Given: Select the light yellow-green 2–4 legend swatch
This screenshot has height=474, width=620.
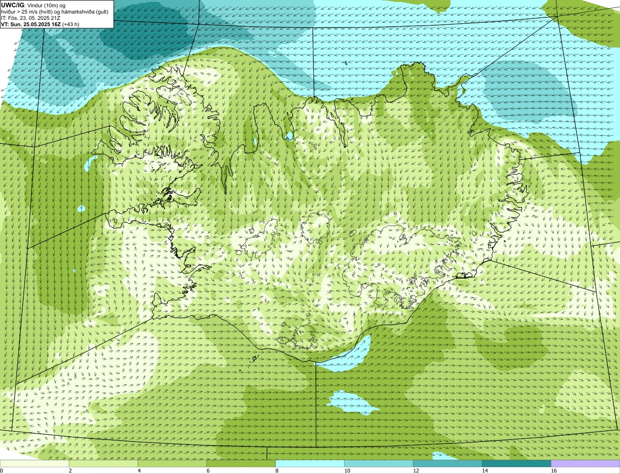Looking at the screenshot, I should [x=104, y=464].
